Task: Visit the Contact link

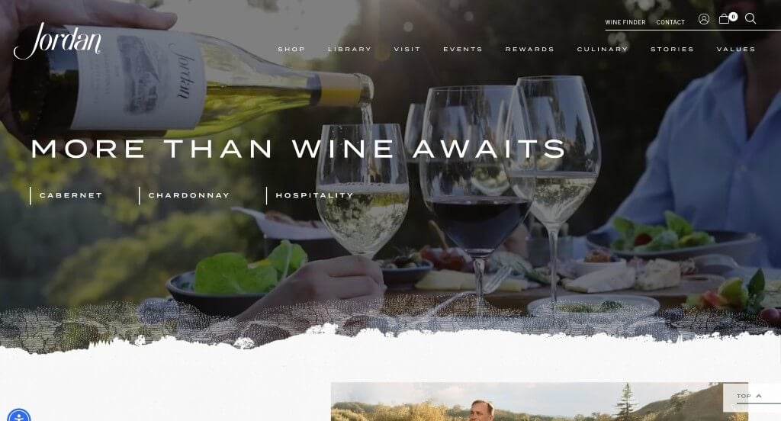Action: tap(670, 22)
